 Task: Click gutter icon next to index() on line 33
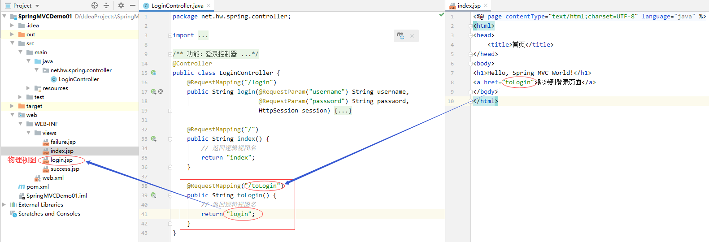click(x=153, y=138)
